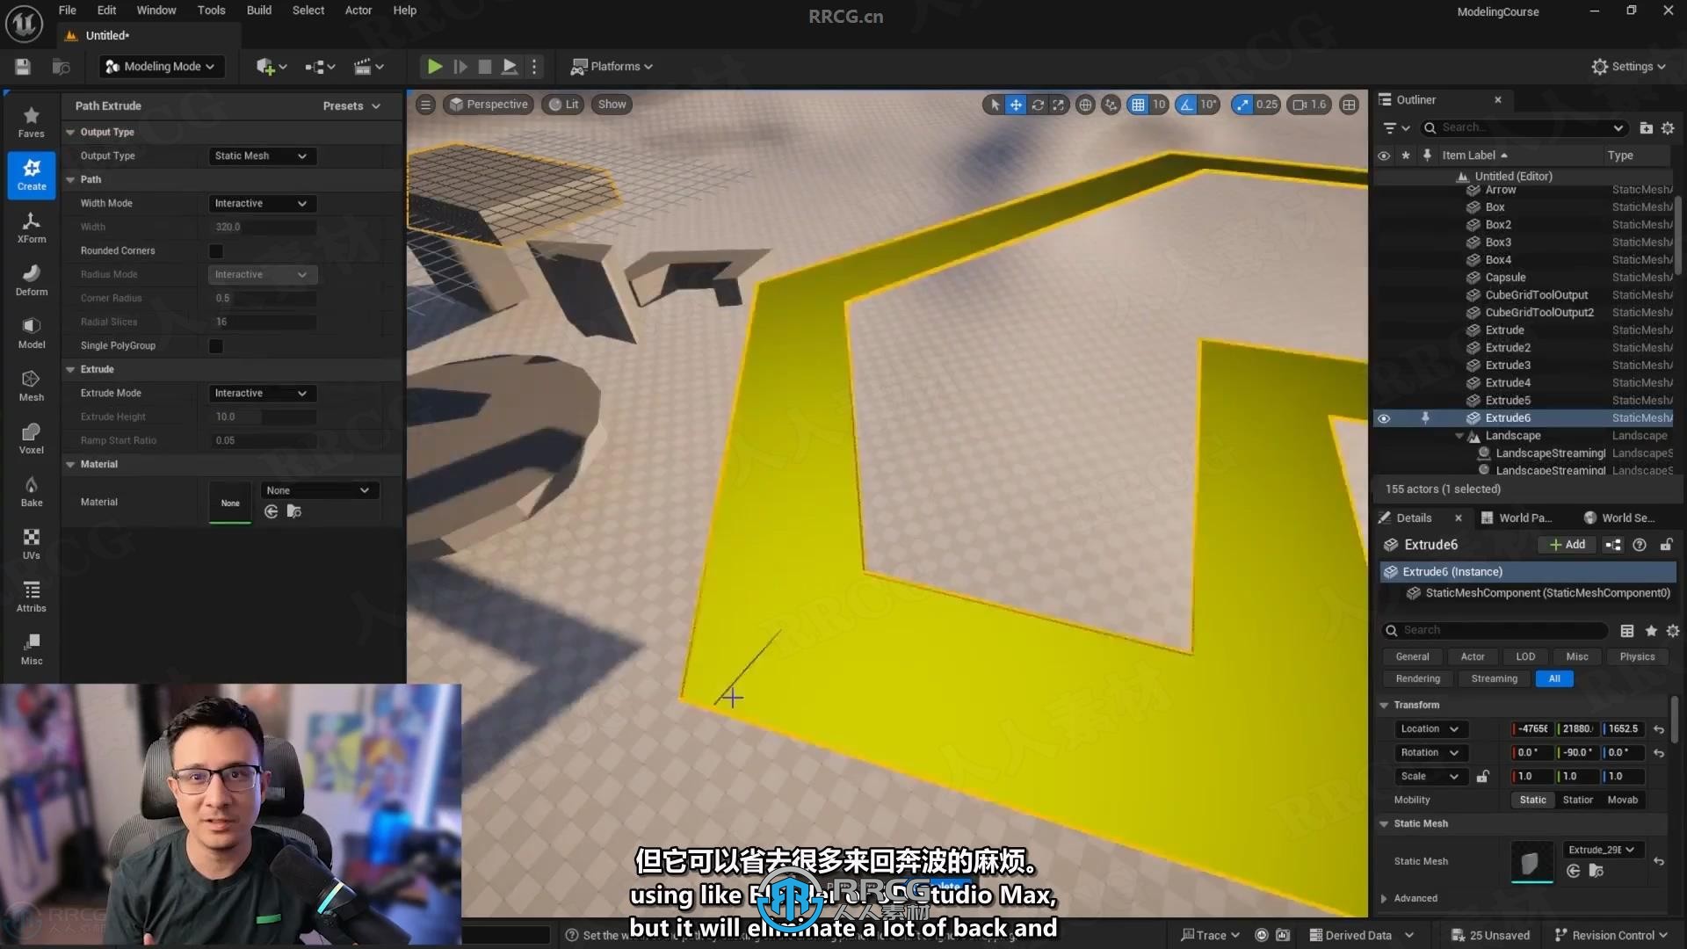Activate the select mode cursor in viewport
Image resolution: width=1687 pixels, height=949 pixels.
[995, 105]
